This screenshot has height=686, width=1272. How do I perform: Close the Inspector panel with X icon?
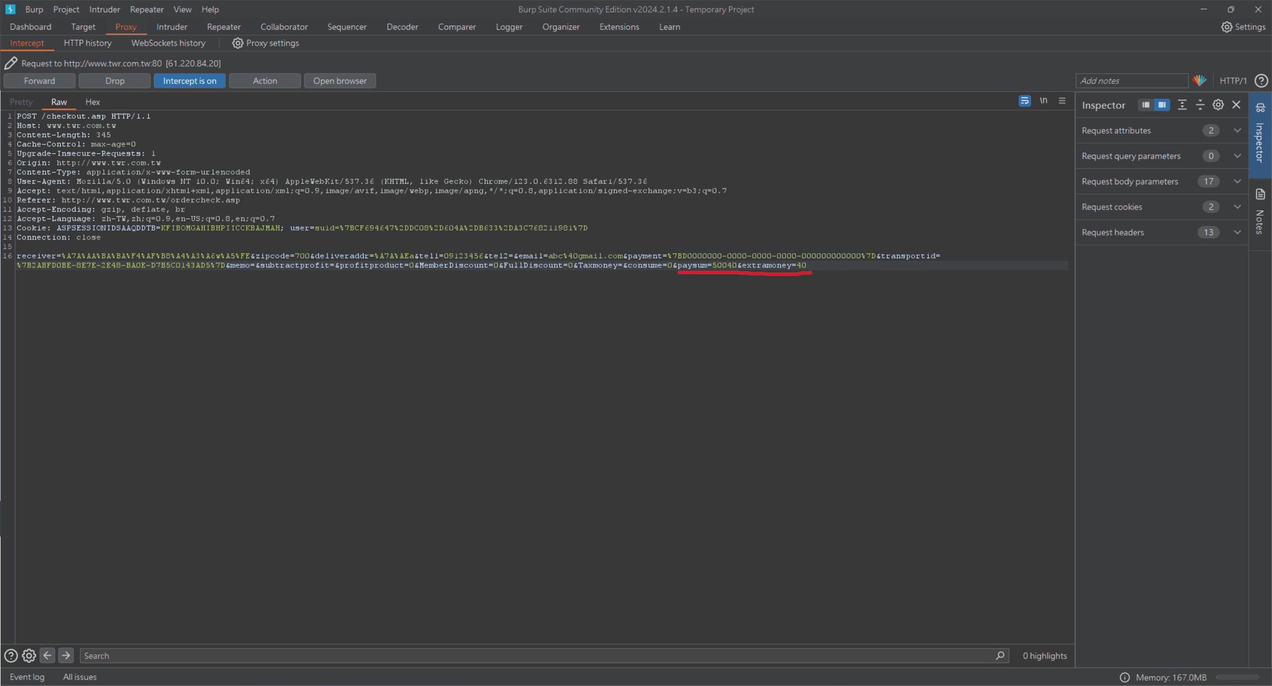coord(1236,105)
